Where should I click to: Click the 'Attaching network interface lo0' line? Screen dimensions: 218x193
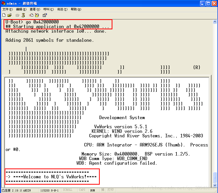[x=56, y=31]
